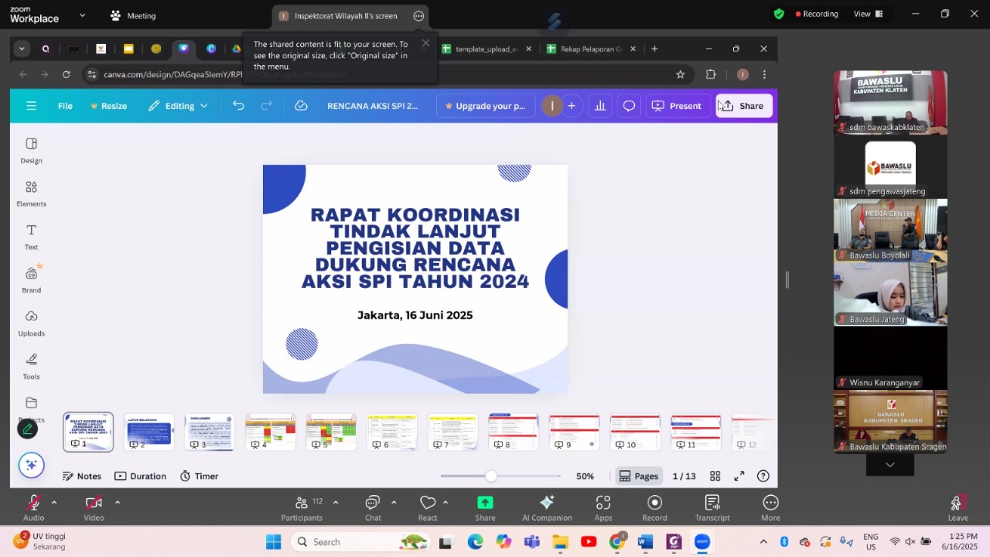Toggle the Pages view in Canva footer
The image size is (990, 557).
point(638,476)
